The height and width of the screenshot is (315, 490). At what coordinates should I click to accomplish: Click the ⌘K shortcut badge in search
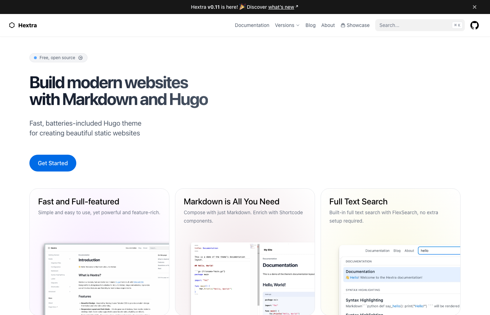point(457,25)
